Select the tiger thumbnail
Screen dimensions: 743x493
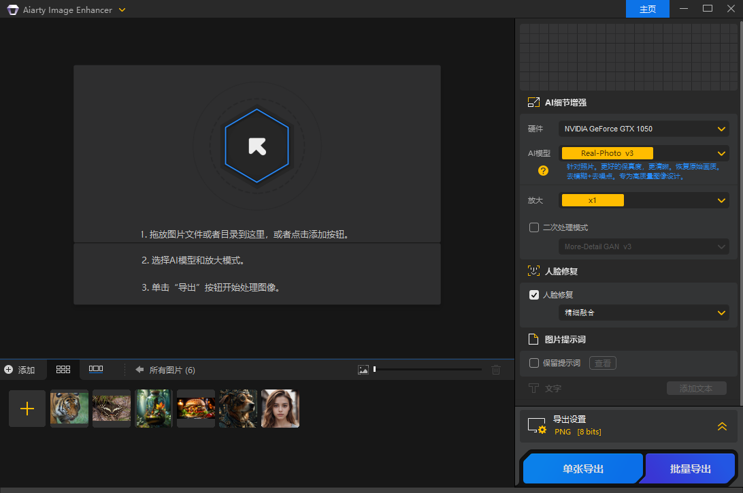(69, 409)
